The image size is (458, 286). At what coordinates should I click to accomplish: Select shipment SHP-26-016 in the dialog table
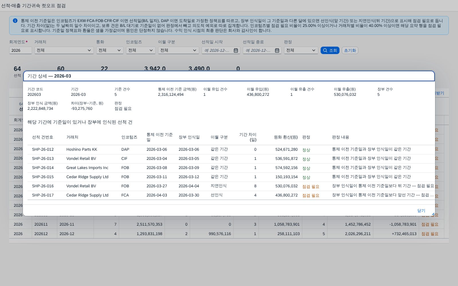231,186
